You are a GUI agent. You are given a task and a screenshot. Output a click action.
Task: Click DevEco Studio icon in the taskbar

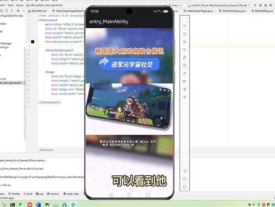coord(73,205)
